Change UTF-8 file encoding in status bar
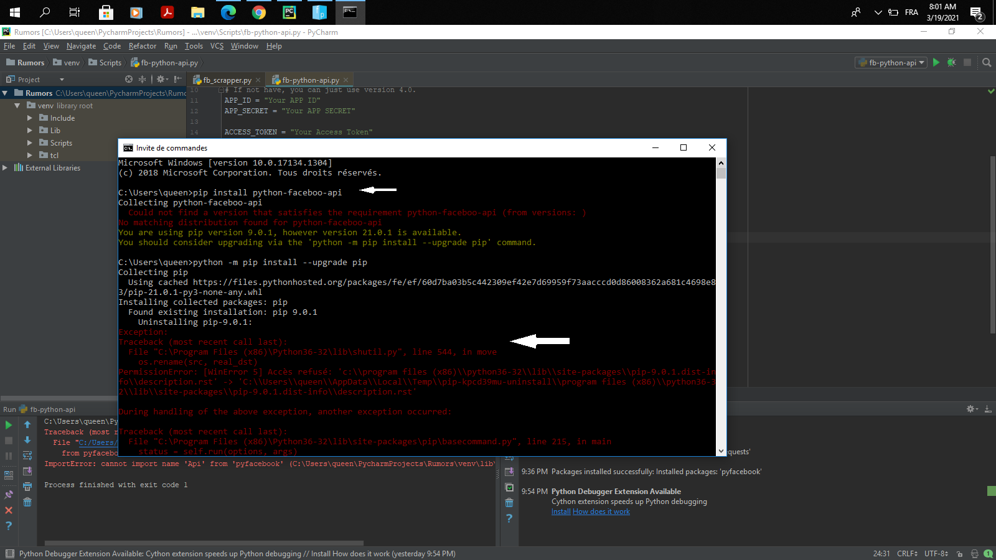Image resolution: width=996 pixels, height=560 pixels. [x=936, y=554]
